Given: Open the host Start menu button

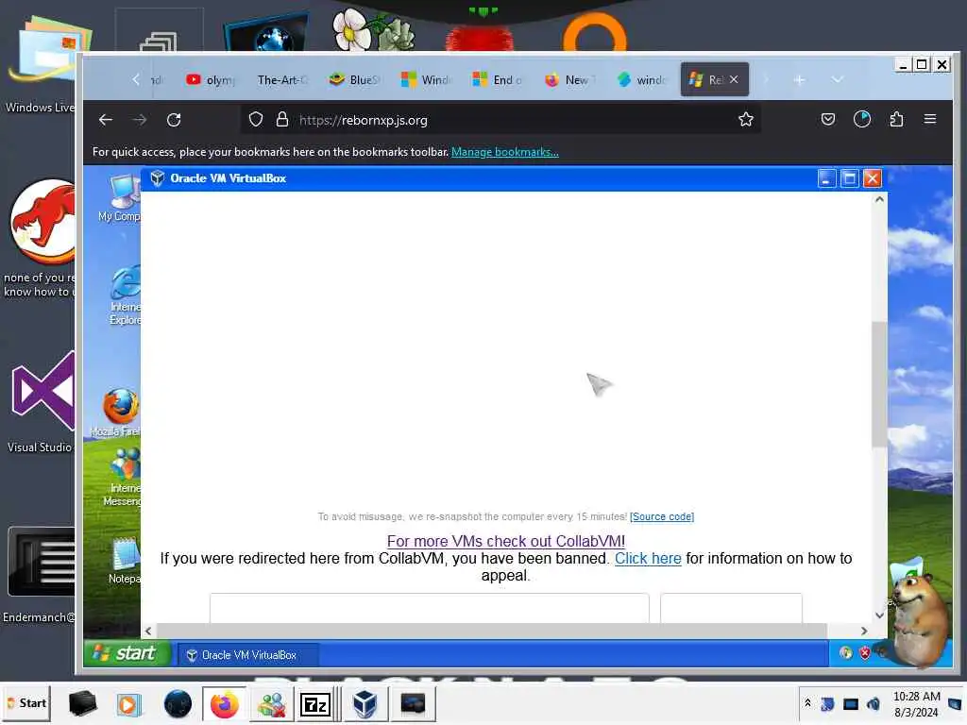Looking at the screenshot, I should (x=25, y=703).
